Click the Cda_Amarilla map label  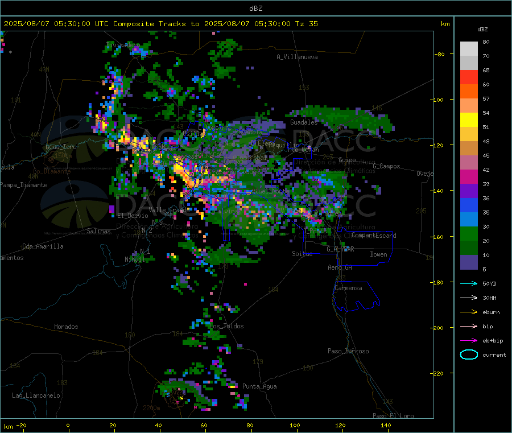click(43, 246)
